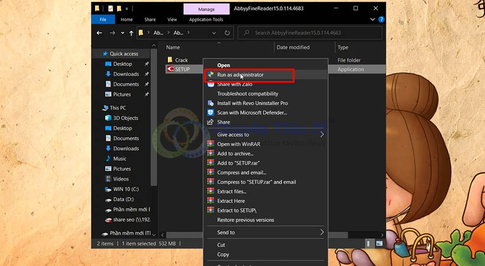Select Scan with Microsoft Defender
The width and height of the screenshot is (485, 266).
251,112
